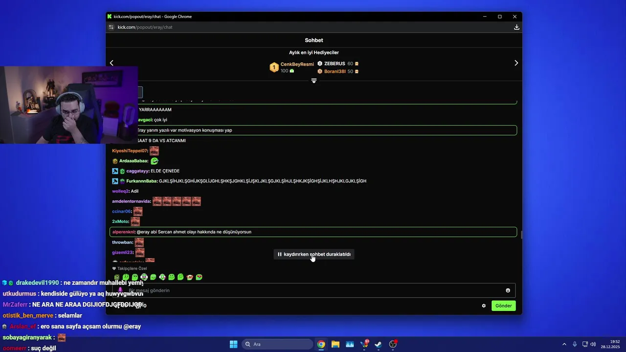Click the 'çok iyi' chat message
626x352 pixels.
click(x=160, y=120)
